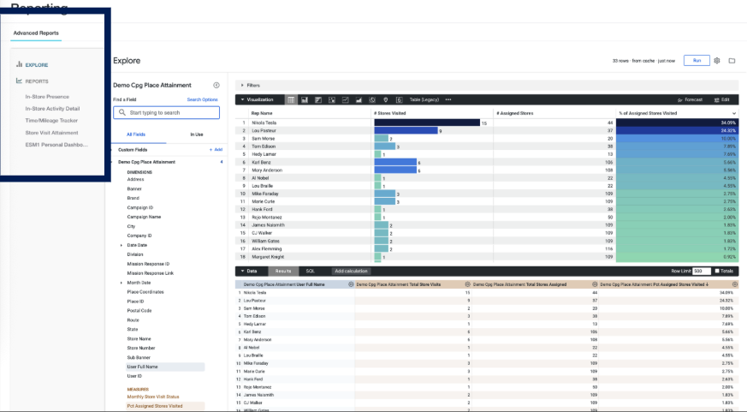Select the line chart visualization
Image resolution: width=747 pixels, height=412 pixels.
pos(346,99)
